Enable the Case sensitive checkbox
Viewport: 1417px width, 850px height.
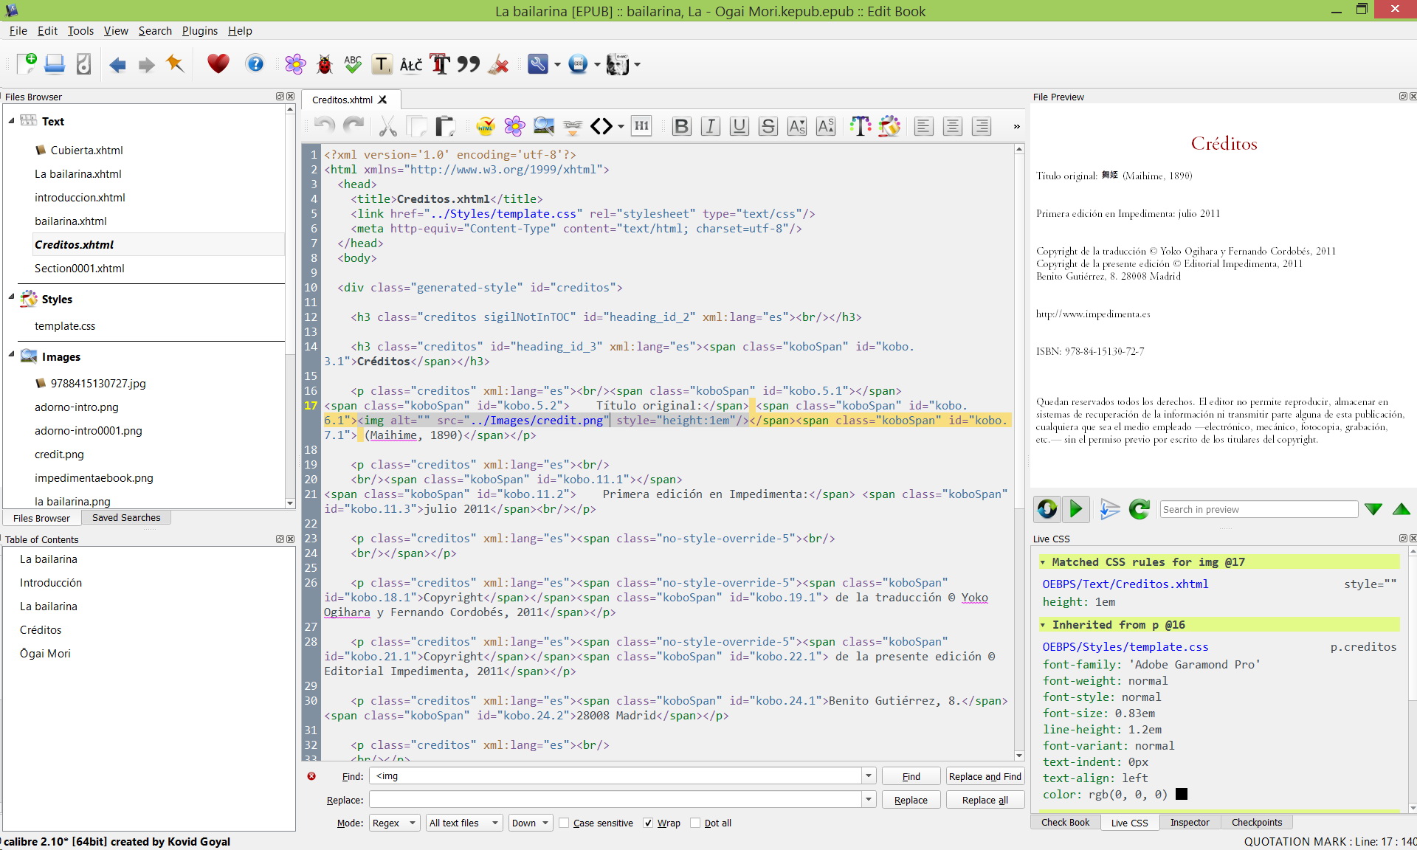tap(565, 823)
